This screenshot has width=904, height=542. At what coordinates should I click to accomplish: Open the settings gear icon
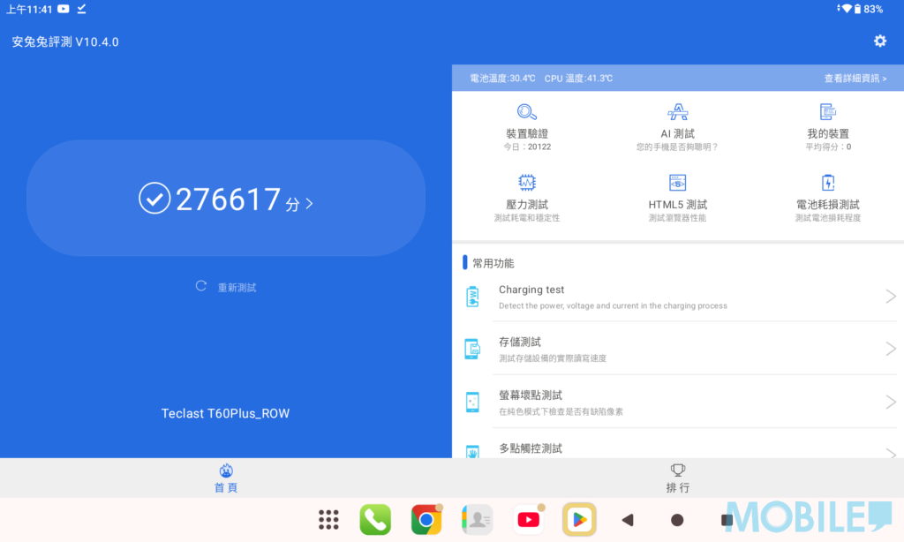pyautogui.click(x=879, y=41)
